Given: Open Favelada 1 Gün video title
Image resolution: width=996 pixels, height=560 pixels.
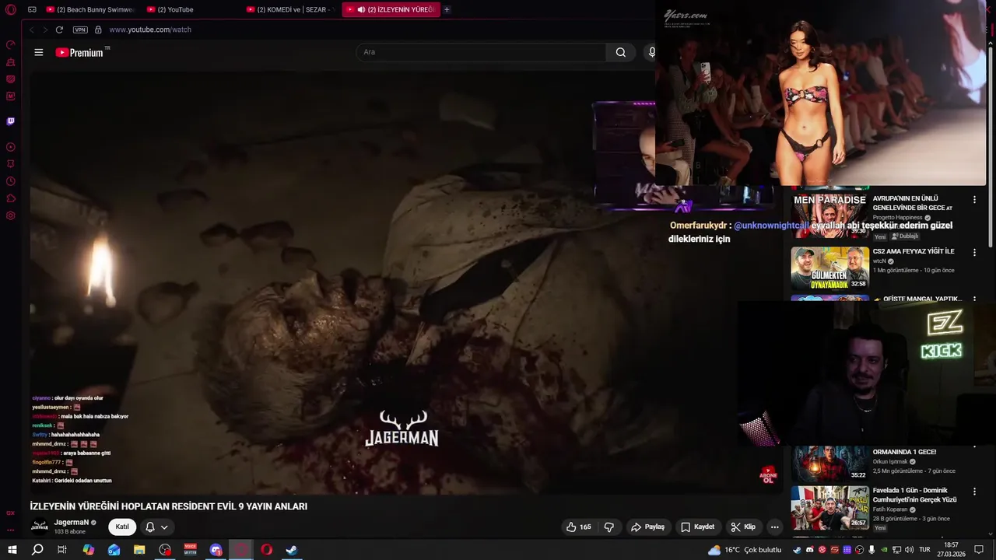Looking at the screenshot, I should [915, 495].
